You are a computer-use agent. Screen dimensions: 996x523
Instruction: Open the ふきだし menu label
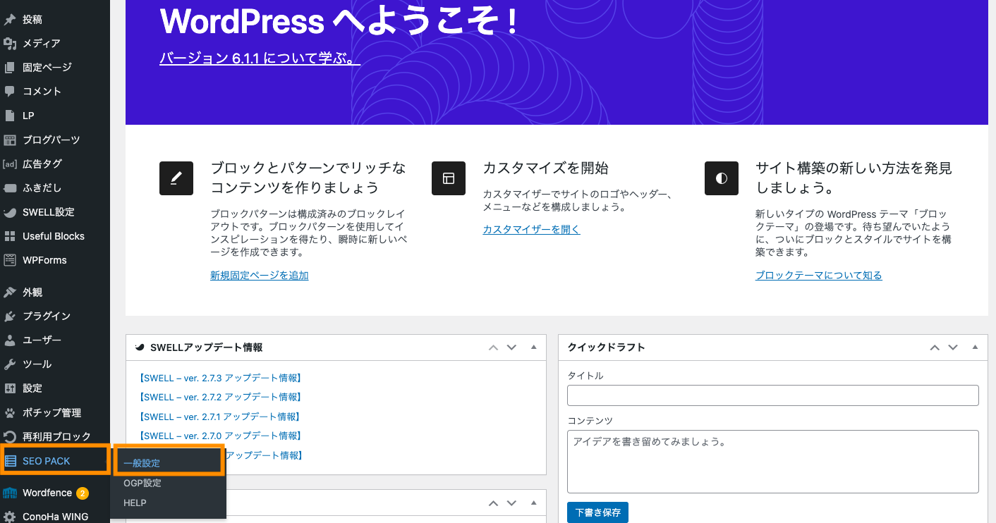42,188
